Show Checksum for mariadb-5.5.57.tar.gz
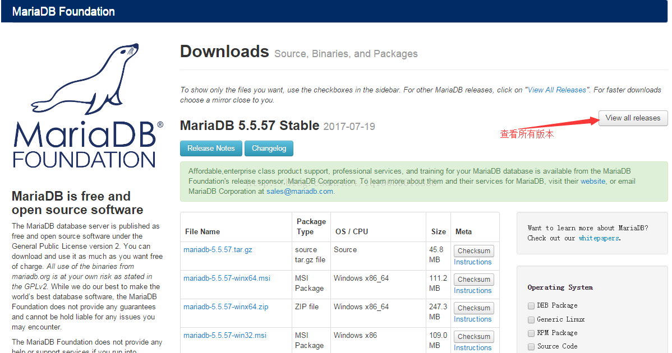The width and height of the screenshot is (672, 353). pos(473,250)
